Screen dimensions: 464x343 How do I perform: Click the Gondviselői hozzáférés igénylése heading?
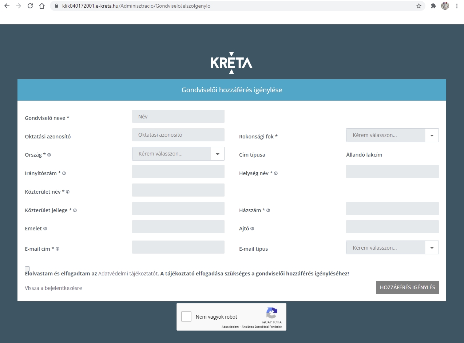[232, 90]
